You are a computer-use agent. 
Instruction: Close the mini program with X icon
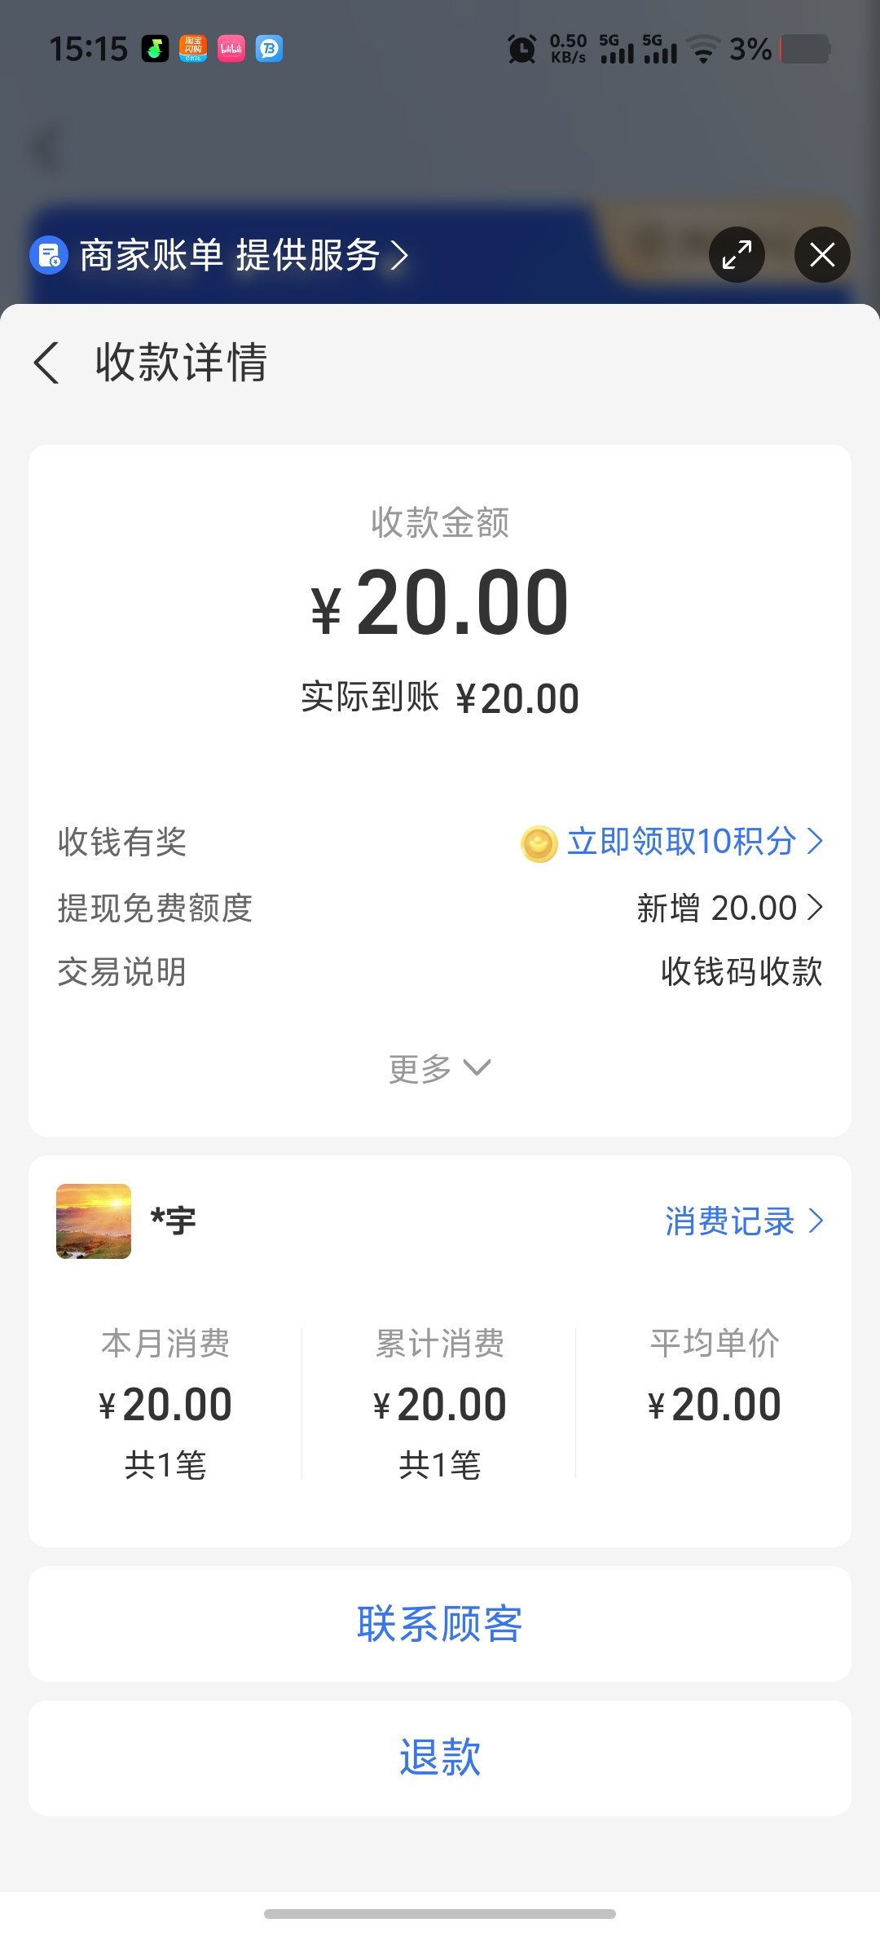click(x=822, y=255)
